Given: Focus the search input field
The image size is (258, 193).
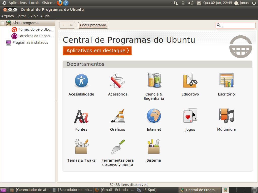Looking at the screenshot, I should 236,25.
